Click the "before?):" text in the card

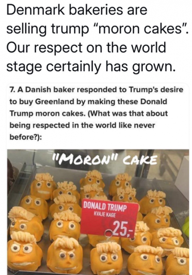tap(26, 137)
